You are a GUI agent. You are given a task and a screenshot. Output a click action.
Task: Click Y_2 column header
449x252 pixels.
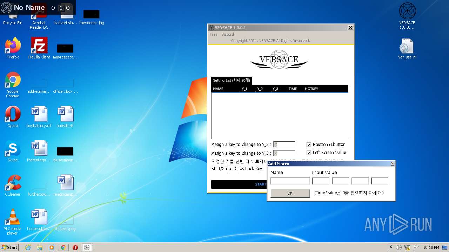point(263,89)
